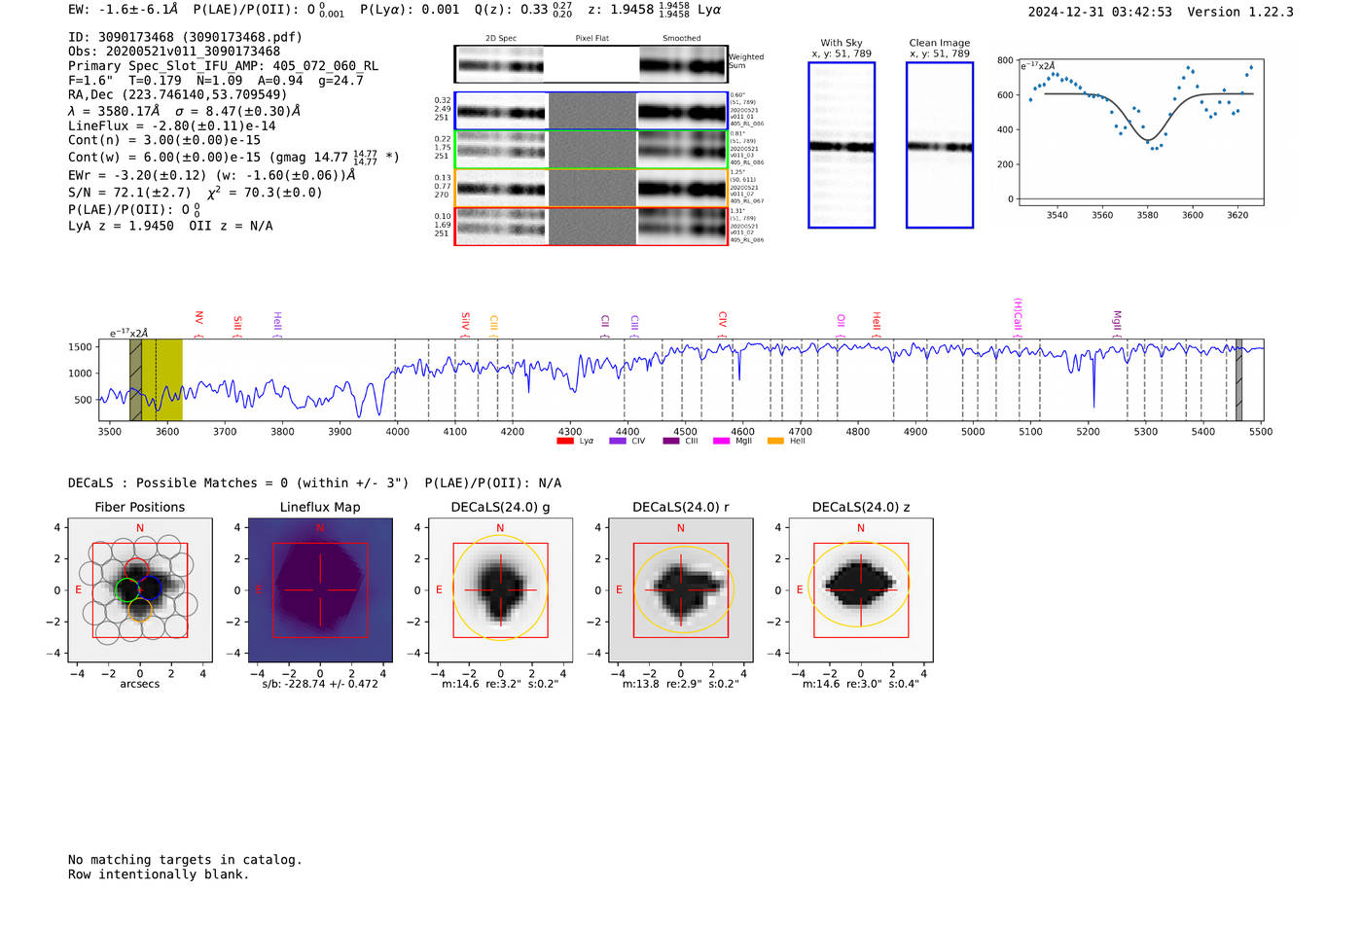Screen dimensions: 1362x927
Task: Open the Clean Image cutout
Action: point(940,145)
